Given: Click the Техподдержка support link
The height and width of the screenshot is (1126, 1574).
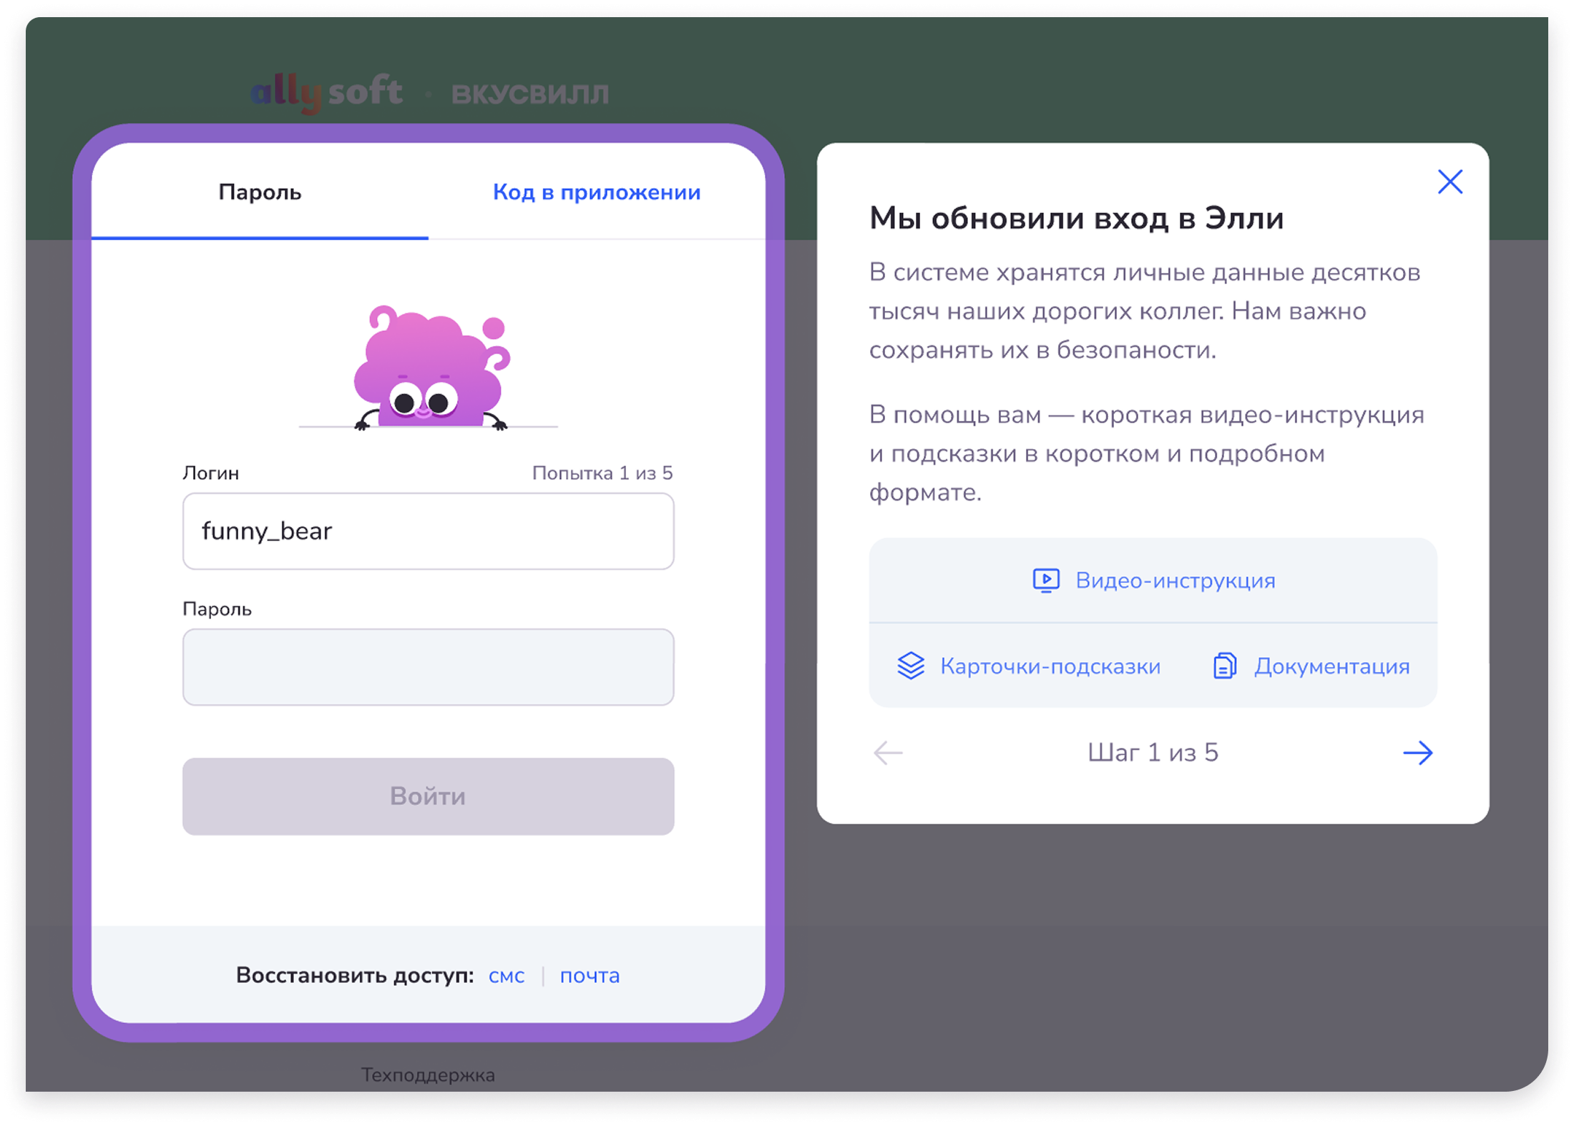Looking at the screenshot, I should tap(428, 1075).
